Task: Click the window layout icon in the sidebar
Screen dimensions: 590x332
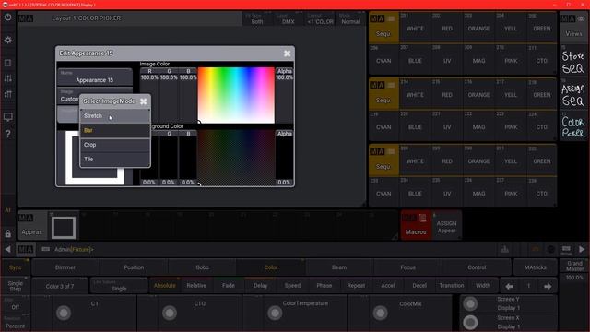Action: click(x=8, y=63)
